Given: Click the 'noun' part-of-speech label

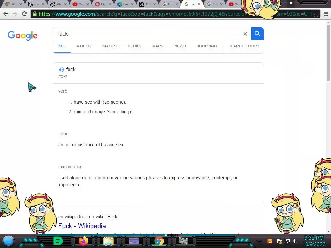Looking at the screenshot, I should click(63, 134).
